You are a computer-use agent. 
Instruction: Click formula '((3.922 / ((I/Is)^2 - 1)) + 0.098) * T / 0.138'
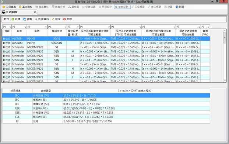coord(88,113)
